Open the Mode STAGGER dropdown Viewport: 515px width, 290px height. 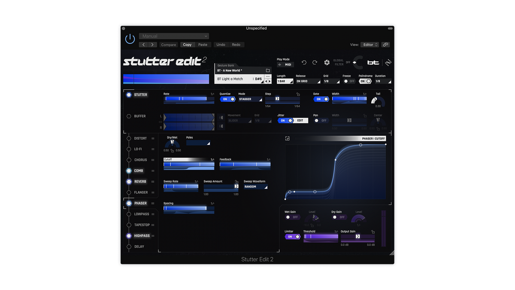[250, 99]
